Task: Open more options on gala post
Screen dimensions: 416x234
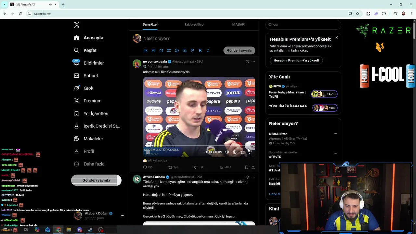Action: pyautogui.click(x=253, y=61)
